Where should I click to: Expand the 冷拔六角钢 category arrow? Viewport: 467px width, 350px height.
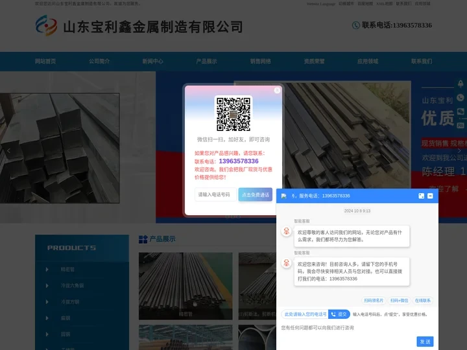[47, 286]
